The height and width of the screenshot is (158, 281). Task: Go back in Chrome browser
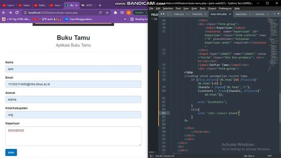click(4, 13)
